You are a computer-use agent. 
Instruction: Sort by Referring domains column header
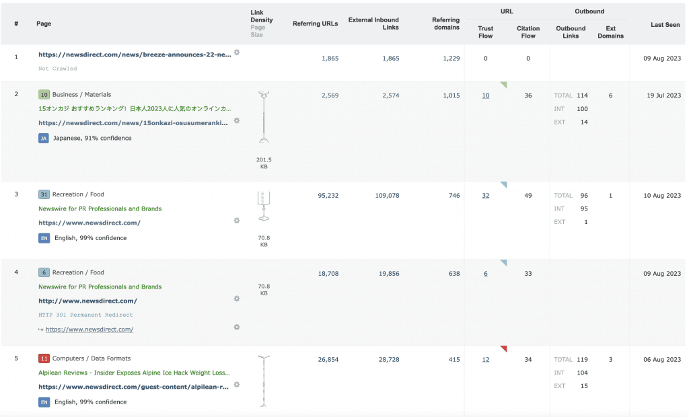(445, 24)
